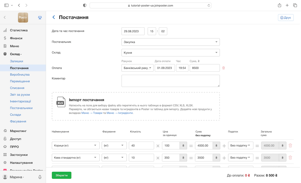Open Застосунки grid icon
Image resolution: width=301 pixels, height=183 pixels.
click(5, 155)
